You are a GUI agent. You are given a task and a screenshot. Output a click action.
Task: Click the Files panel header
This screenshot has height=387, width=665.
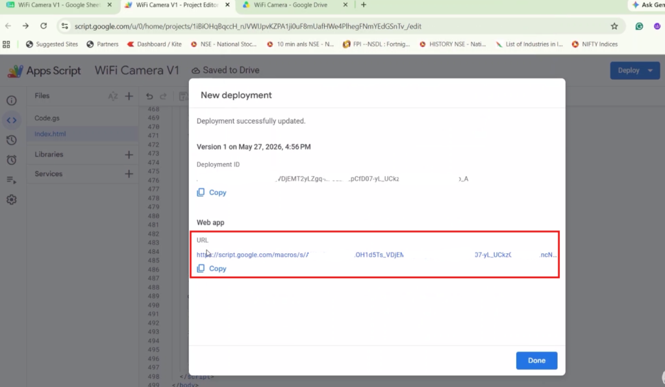pos(42,96)
